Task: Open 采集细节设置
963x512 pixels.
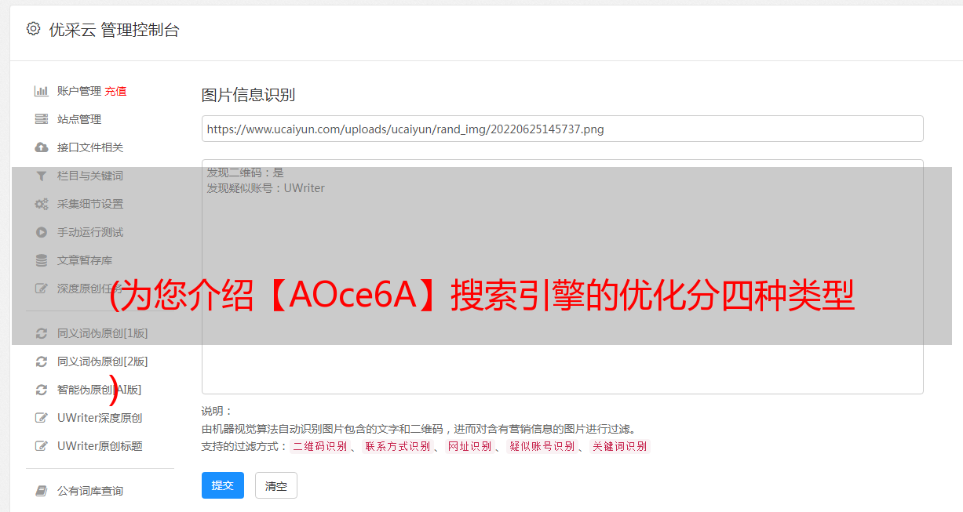Action: tap(90, 204)
